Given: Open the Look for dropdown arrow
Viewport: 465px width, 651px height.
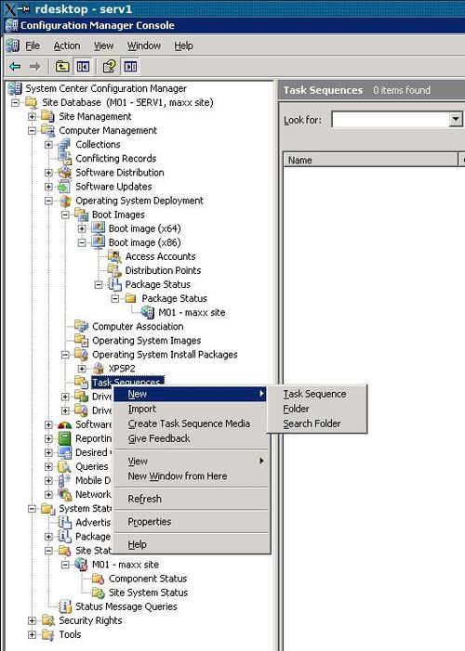Looking at the screenshot, I should (456, 120).
